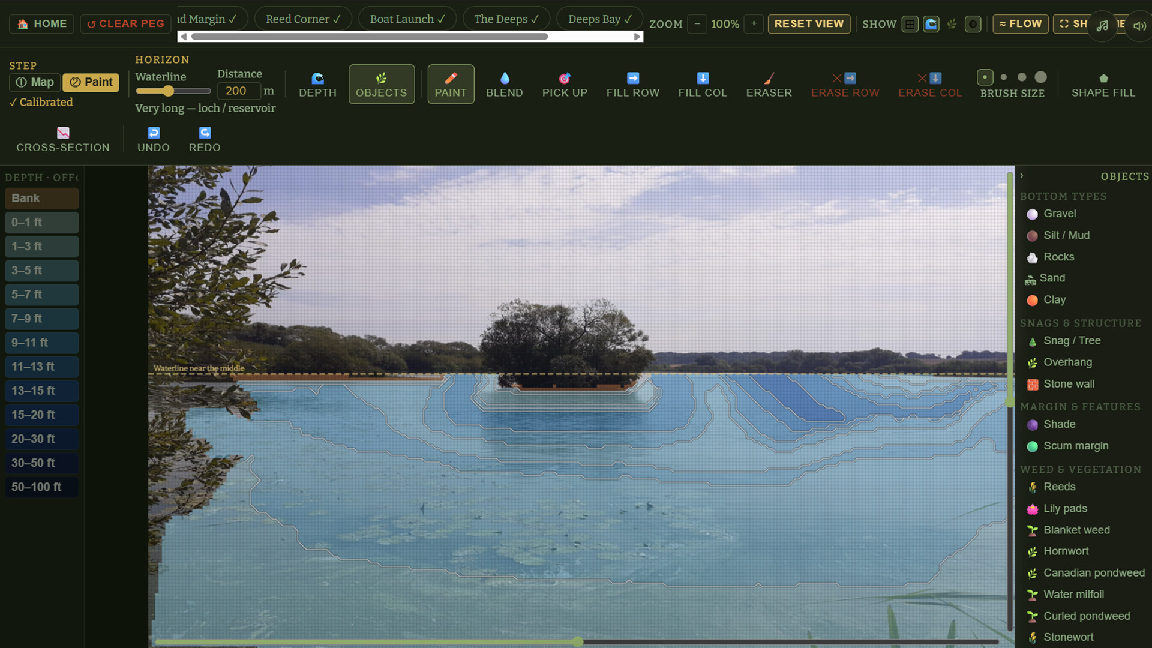Select the Pick Up tool

pyautogui.click(x=565, y=85)
